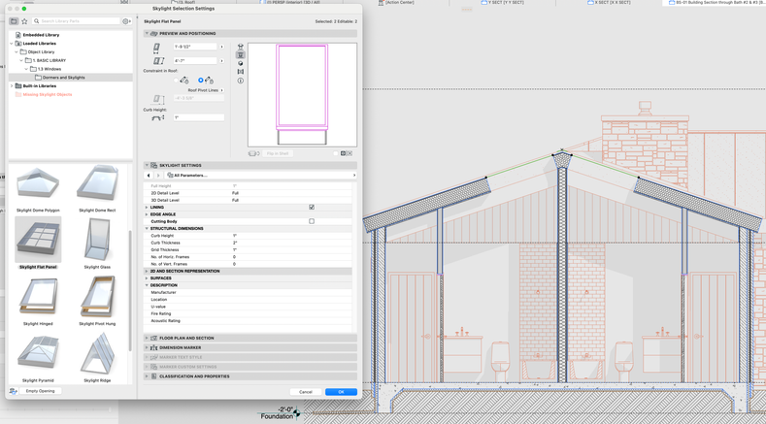
Task: Click the Cancel button
Action: click(x=306, y=392)
